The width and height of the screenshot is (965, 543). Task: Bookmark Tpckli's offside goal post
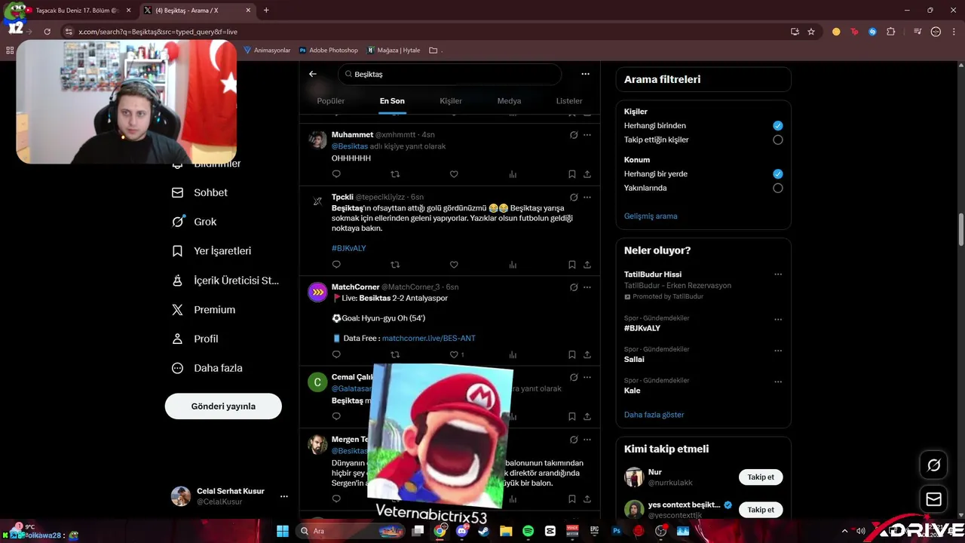pyautogui.click(x=572, y=265)
